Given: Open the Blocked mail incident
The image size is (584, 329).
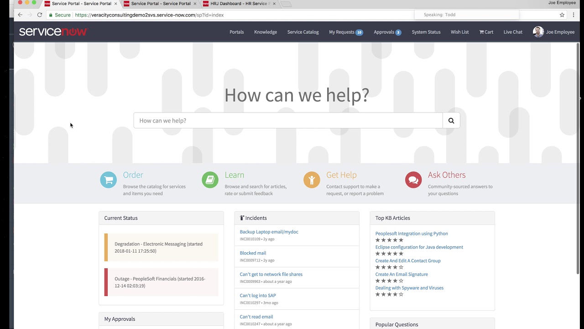Looking at the screenshot, I should pos(253,253).
